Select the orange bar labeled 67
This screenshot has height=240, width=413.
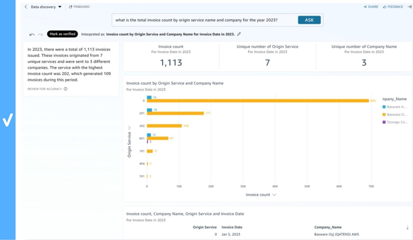(x=158, y=138)
